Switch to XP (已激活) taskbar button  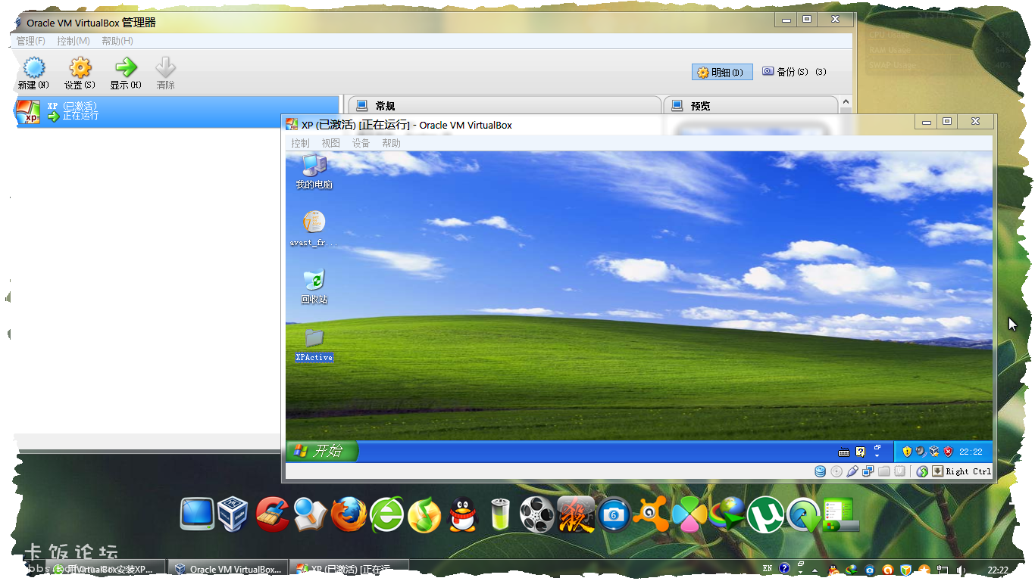pos(351,569)
